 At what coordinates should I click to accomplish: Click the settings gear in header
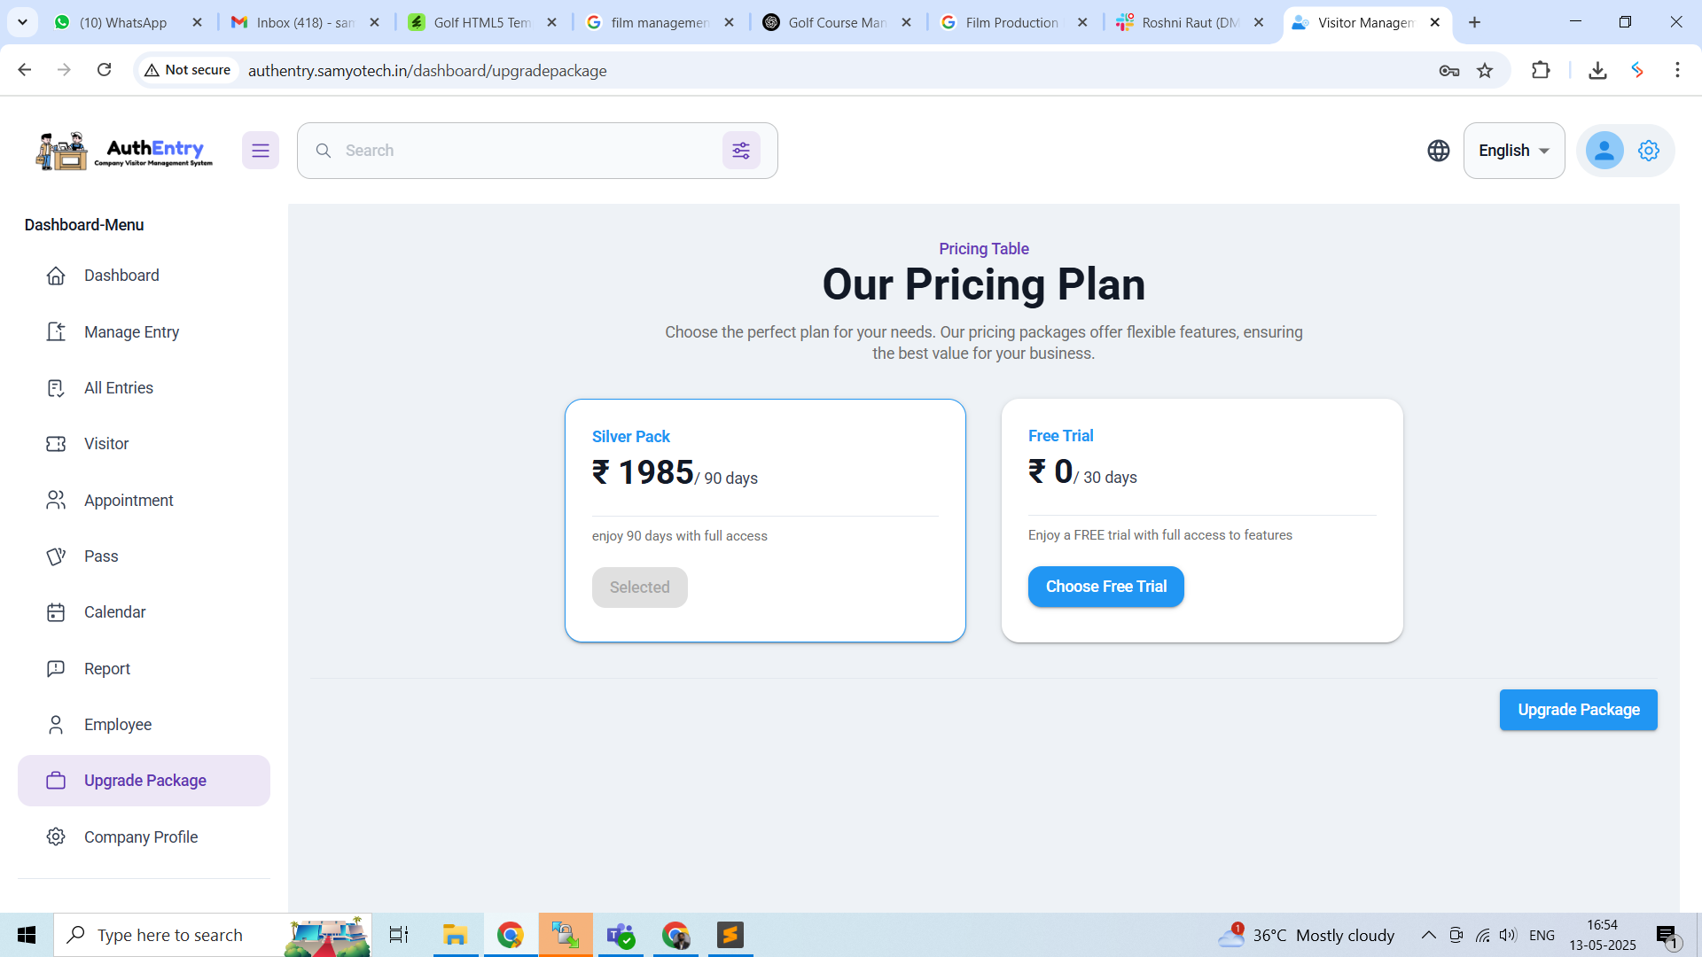coord(1648,151)
